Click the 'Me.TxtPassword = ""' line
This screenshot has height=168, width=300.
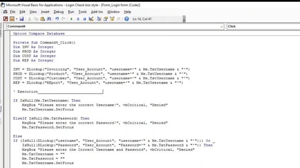[x=43, y=159]
